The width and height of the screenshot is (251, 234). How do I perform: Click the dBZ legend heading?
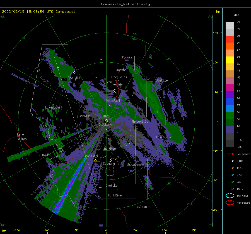(x=236, y=15)
